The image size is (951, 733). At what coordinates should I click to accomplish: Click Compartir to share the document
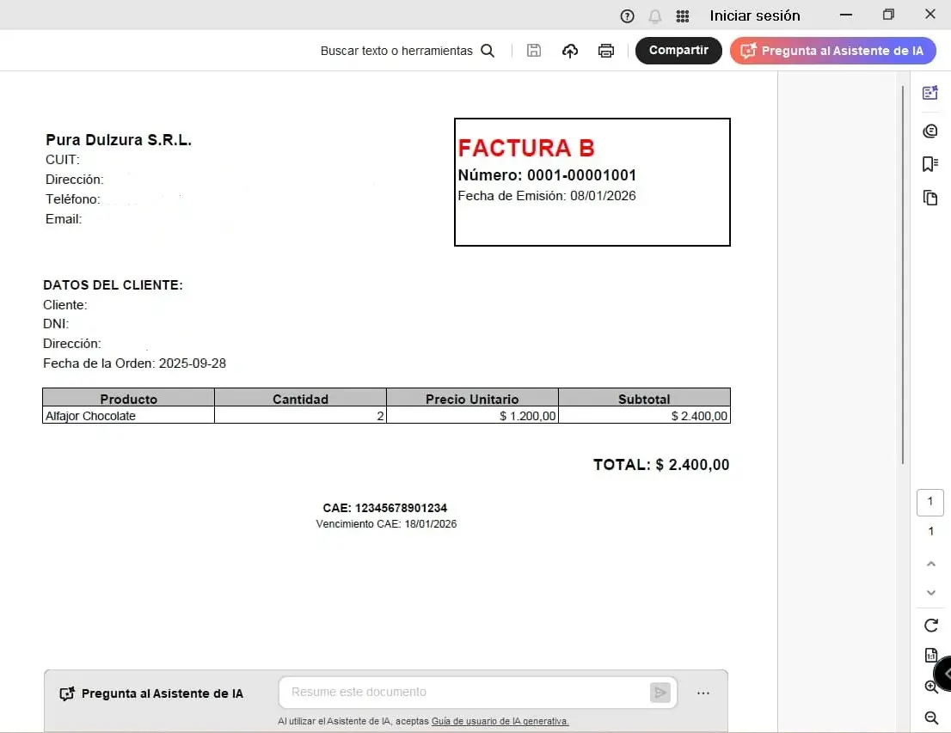pos(678,50)
